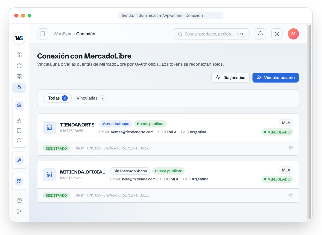Copy the TIENDANORTE token

(x=291, y=148)
